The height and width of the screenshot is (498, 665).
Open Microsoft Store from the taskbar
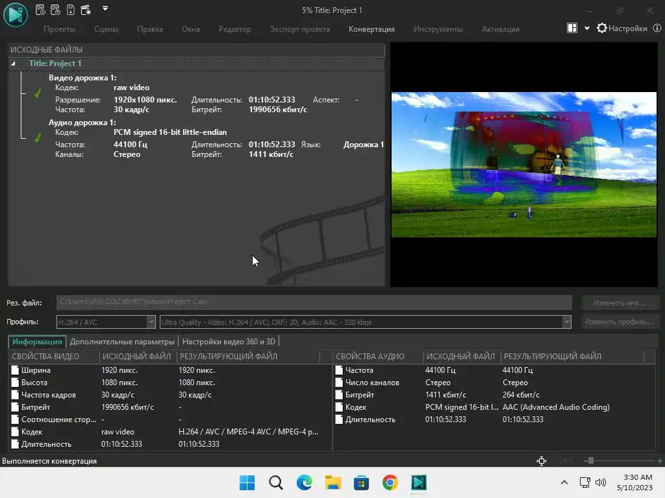point(361,482)
